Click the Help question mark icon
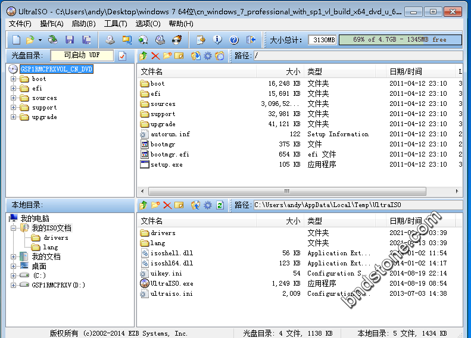This screenshot has width=471, height=338. point(234,40)
